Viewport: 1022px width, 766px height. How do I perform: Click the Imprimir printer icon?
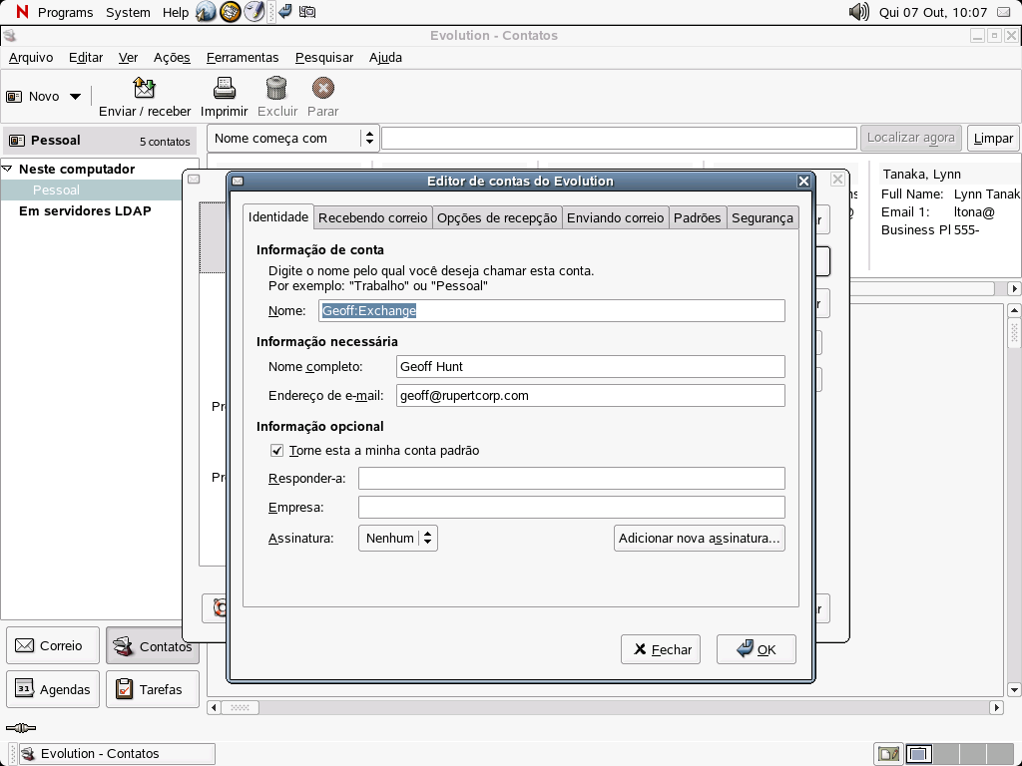click(x=224, y=90)
